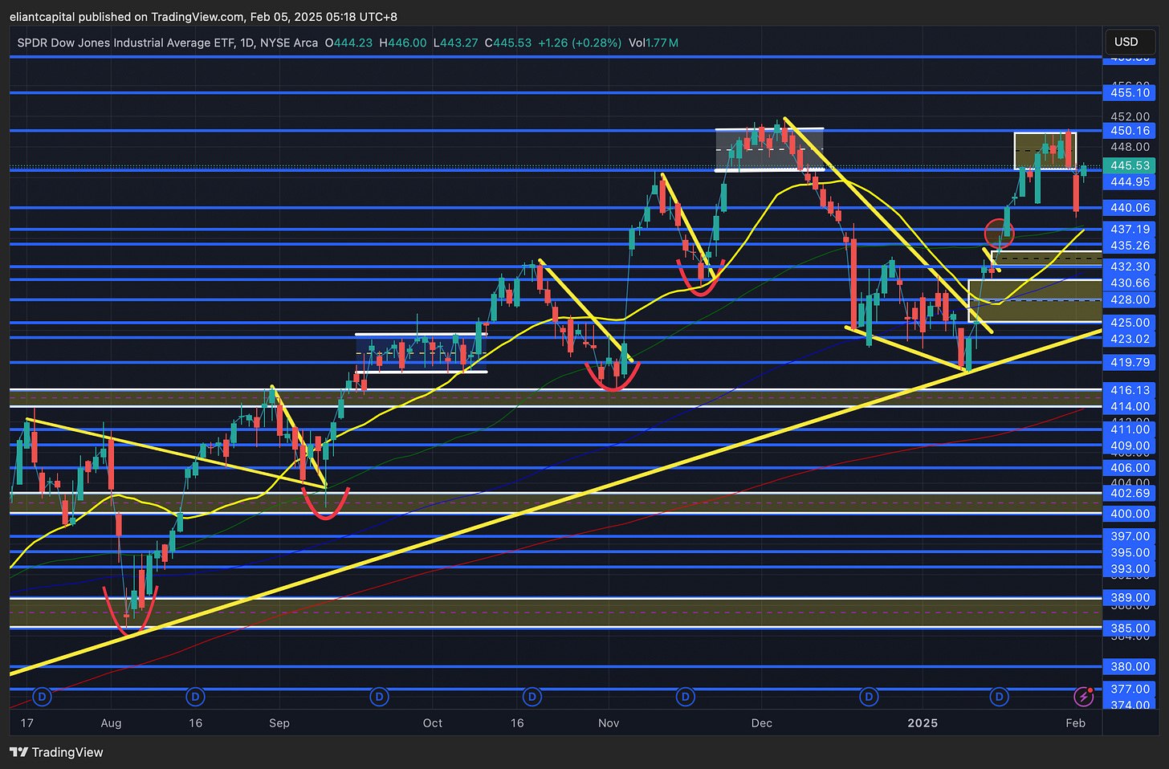Click the +1.26 (+0.28%) change value

pos(580,43)
